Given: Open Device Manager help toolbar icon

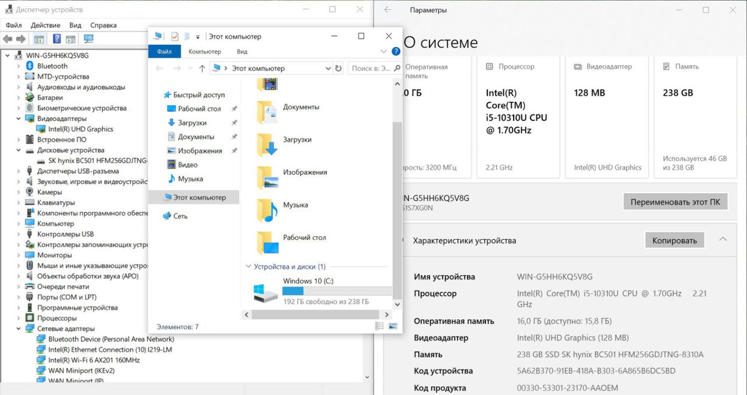Looking at the screenshot, I should 57,39.
